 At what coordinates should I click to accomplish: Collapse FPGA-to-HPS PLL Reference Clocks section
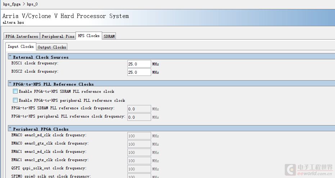pyautogui.click(x=10, y=83)
